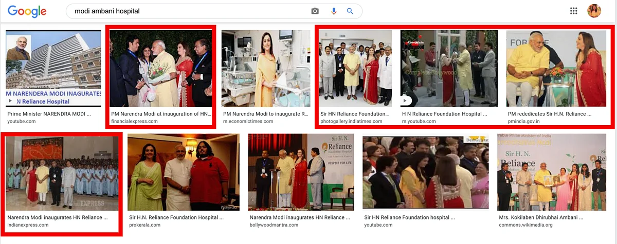The image size is (617, 244).
Task: Open the indianexpress.com image thumbnail
Action: [x=62, y=173]
